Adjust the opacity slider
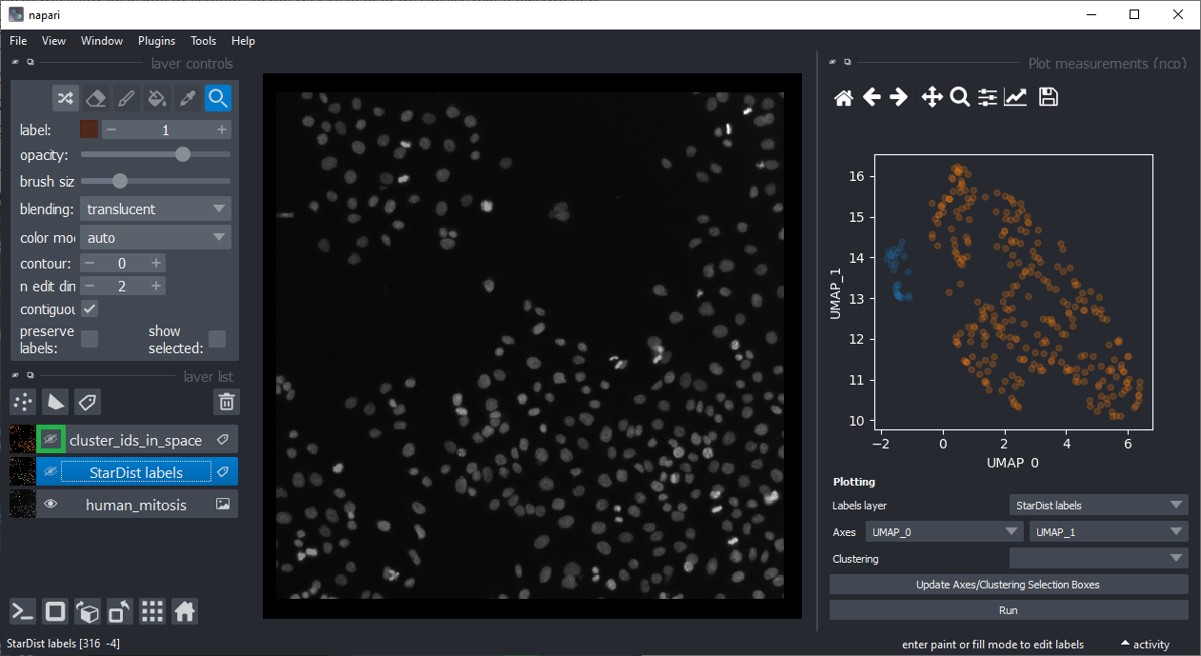The image size is (1201, 656). pos(183,154)
